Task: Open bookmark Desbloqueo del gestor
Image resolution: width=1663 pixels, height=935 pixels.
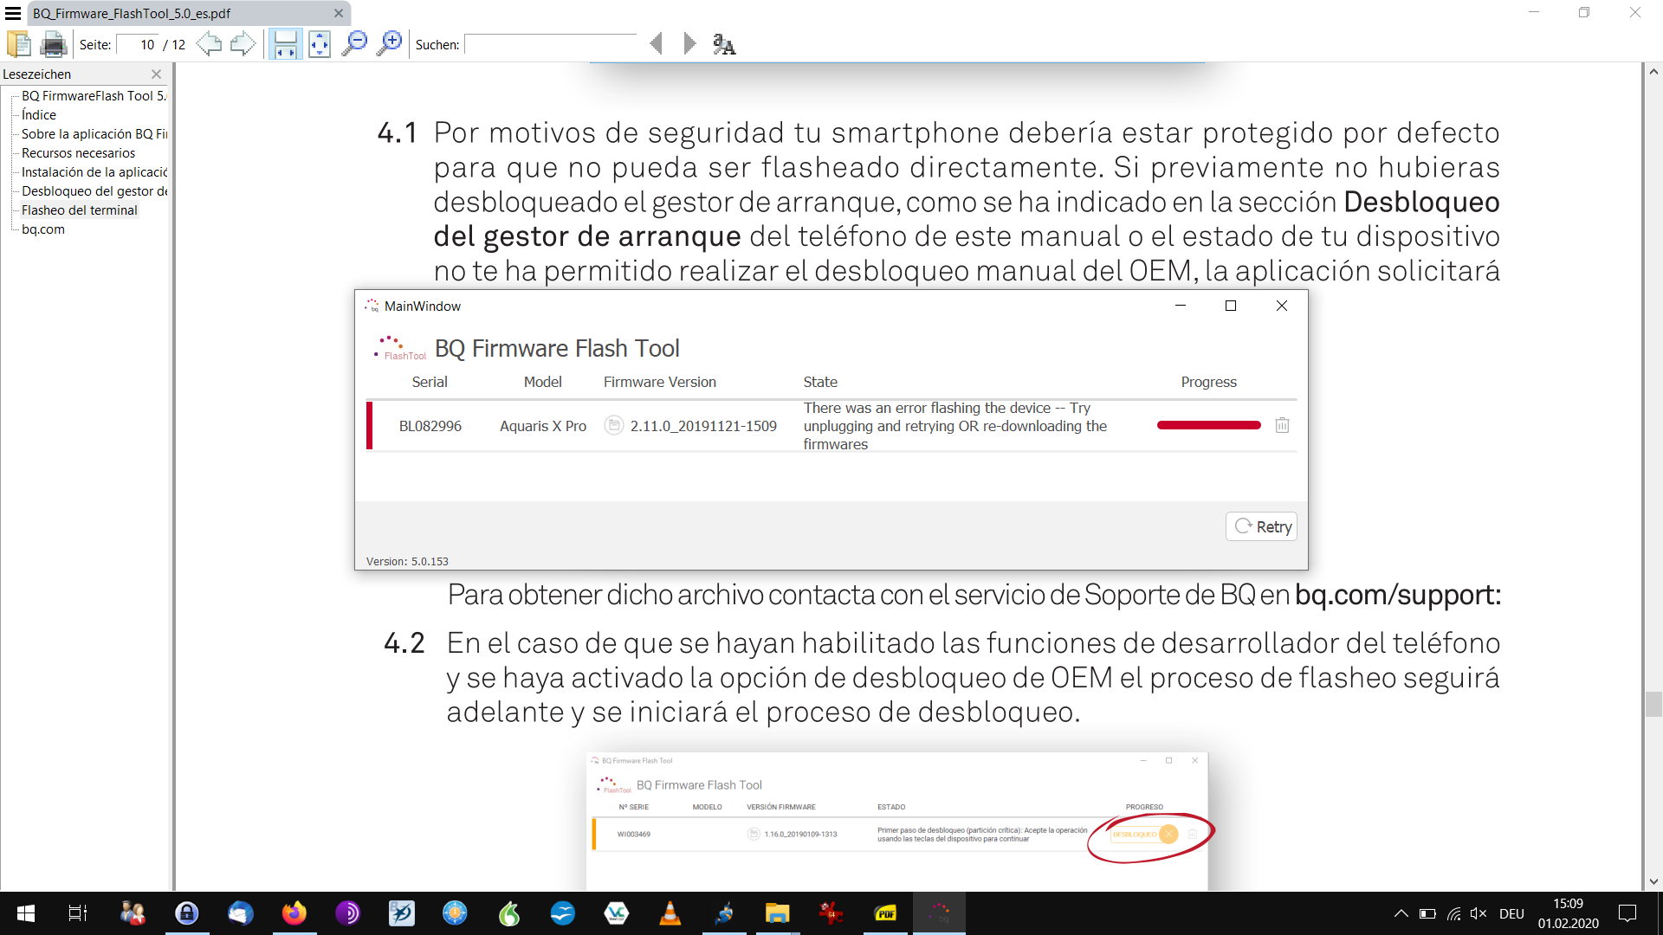Action: click(94, 191)
